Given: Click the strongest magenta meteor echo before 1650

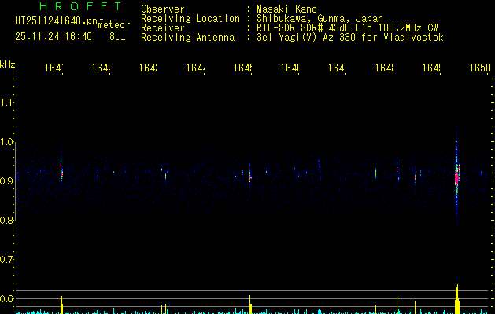Looking at the screenshot, I should 456,178.
